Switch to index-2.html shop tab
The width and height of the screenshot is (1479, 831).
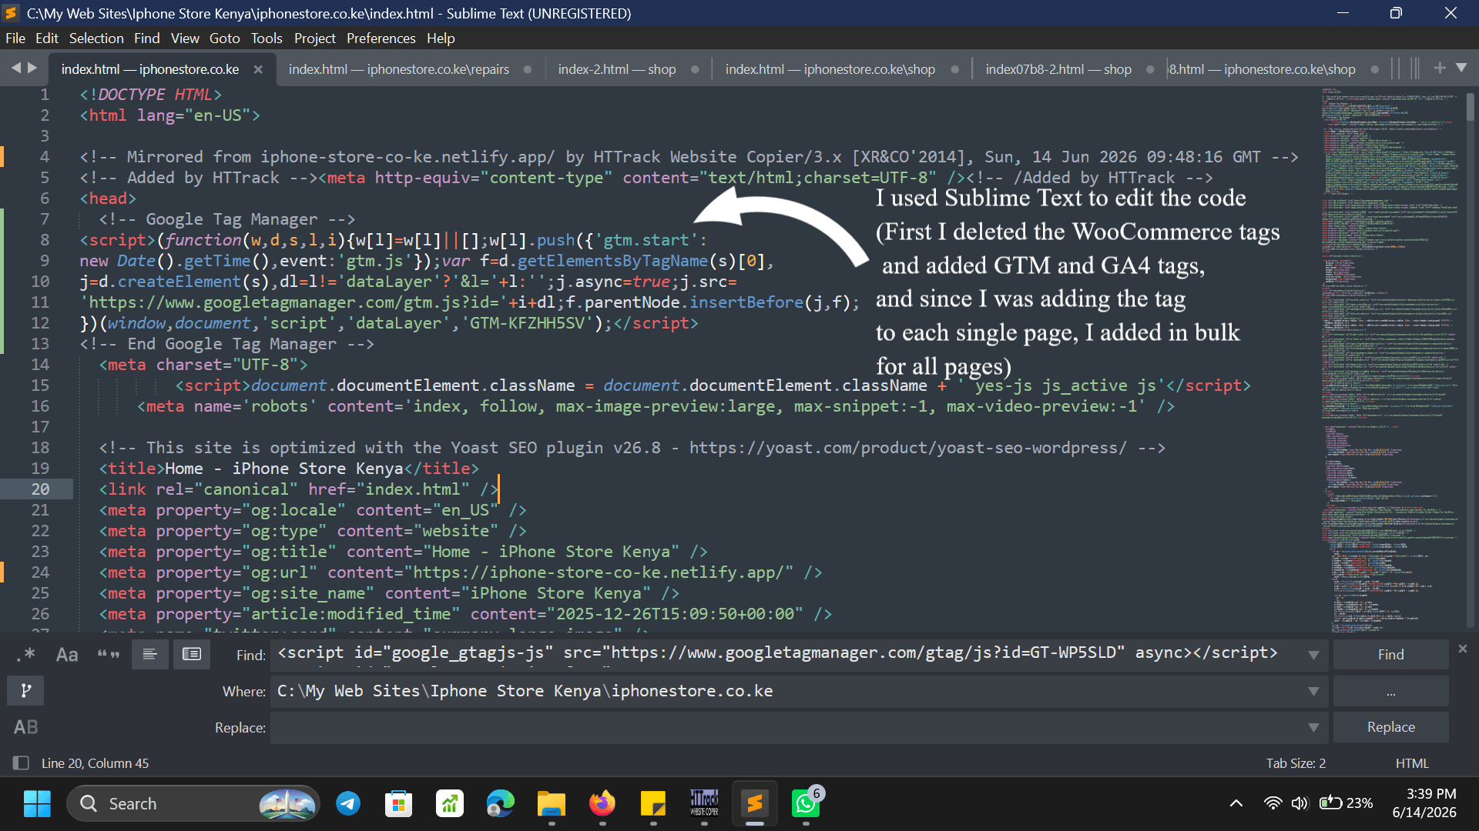617,69
